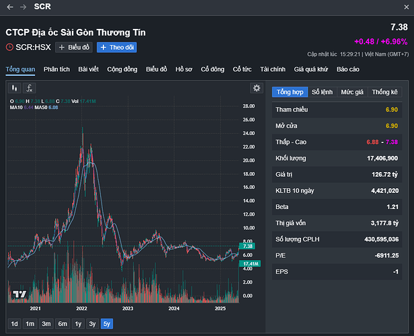Select the 1y time range
414x336 pixels.
78,323
